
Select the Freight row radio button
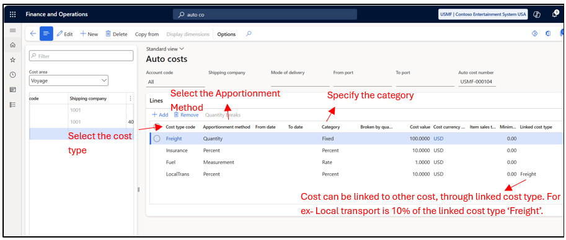(x=157, y=139)
